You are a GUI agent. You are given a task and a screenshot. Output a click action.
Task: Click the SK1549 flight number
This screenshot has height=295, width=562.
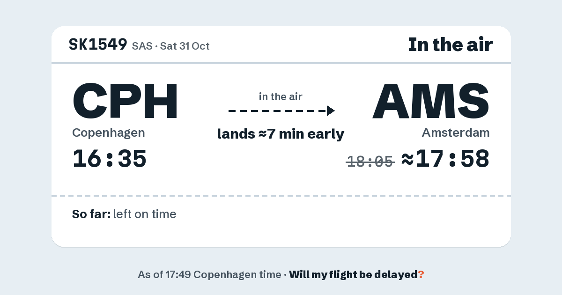(x=98, y=44)
